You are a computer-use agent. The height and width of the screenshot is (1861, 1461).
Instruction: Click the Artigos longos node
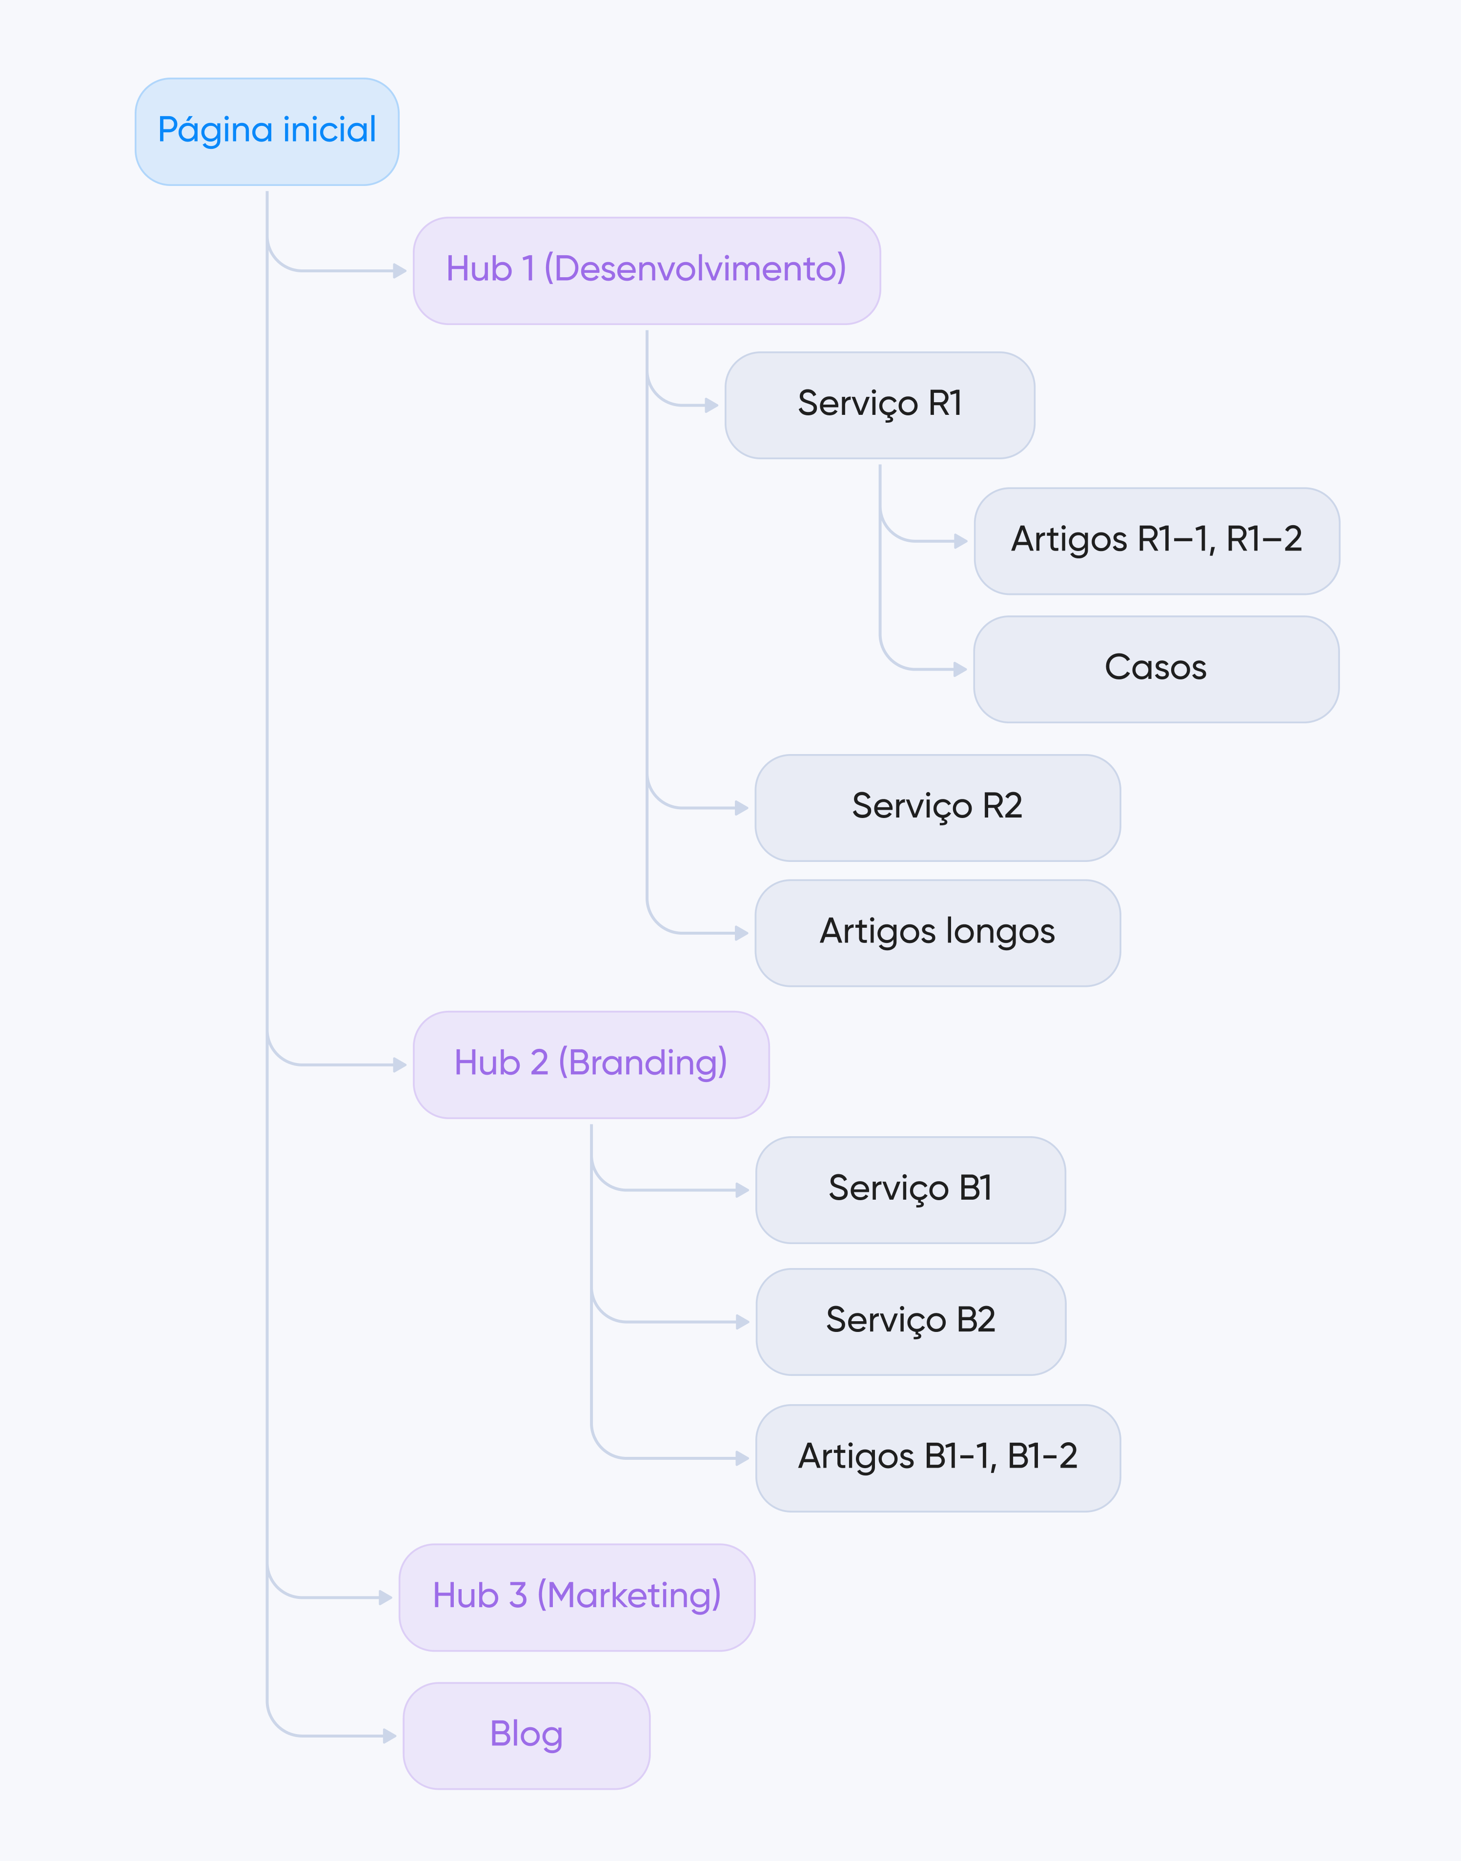pyautogui.click(x=937, y=933)
